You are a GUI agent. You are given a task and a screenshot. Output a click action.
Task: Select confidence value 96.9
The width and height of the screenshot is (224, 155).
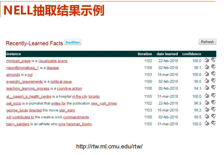[x=198, y=103]
